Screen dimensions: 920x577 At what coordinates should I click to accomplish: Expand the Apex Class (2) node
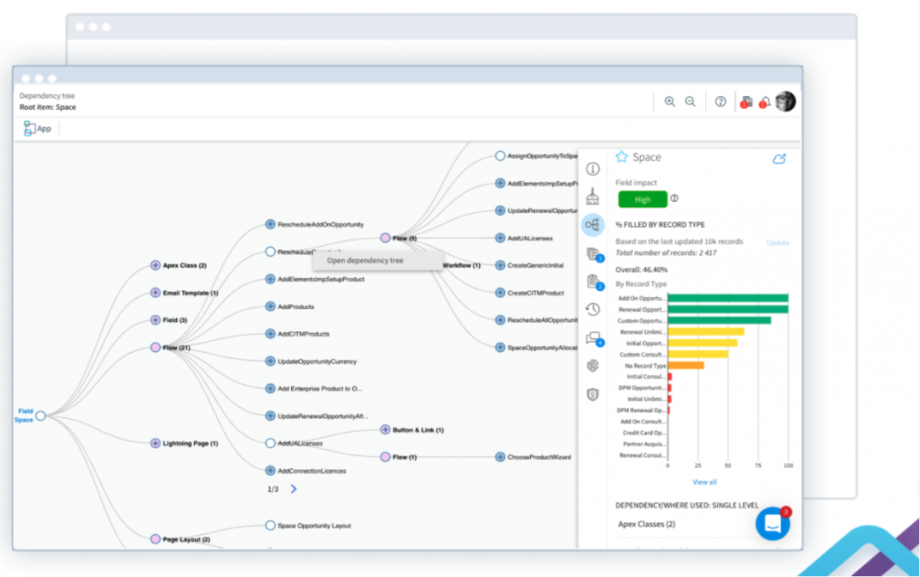(x=155, y=266)
